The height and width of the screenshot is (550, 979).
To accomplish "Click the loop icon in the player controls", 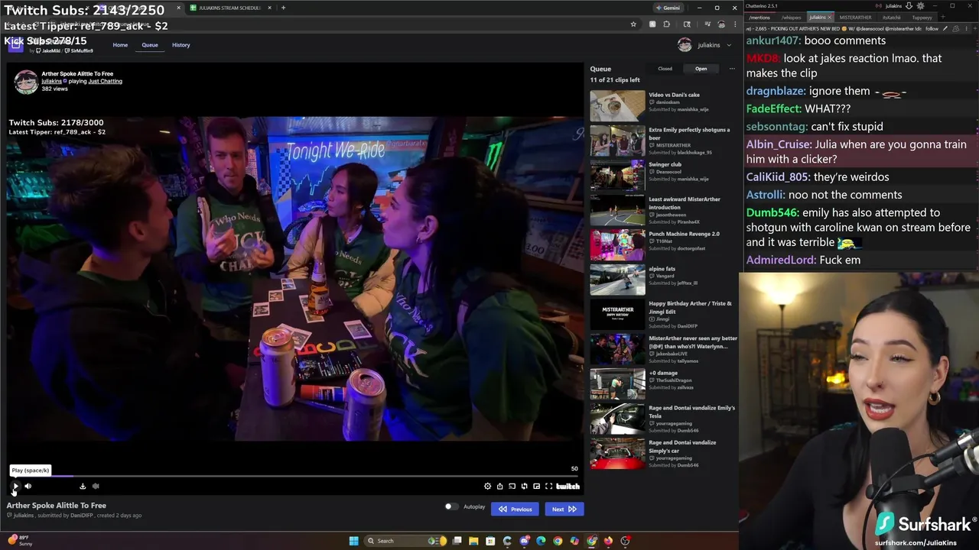I will (x=525, y=486).
